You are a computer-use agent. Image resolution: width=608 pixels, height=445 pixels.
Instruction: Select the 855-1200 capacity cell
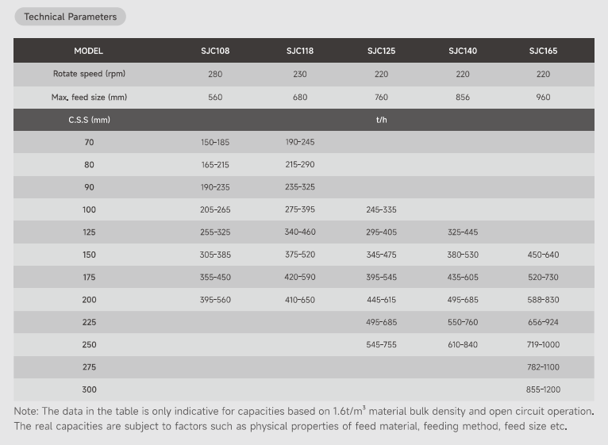(x=543, y=389)
